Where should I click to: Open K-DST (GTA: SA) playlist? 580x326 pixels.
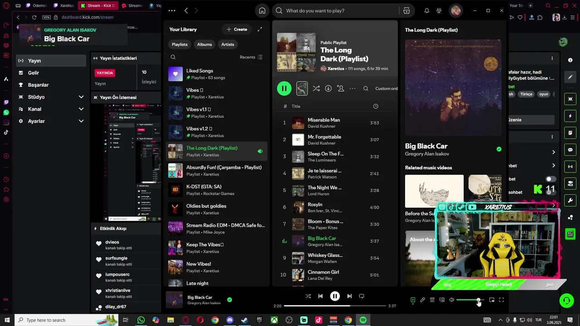click(x=217, y=190)
